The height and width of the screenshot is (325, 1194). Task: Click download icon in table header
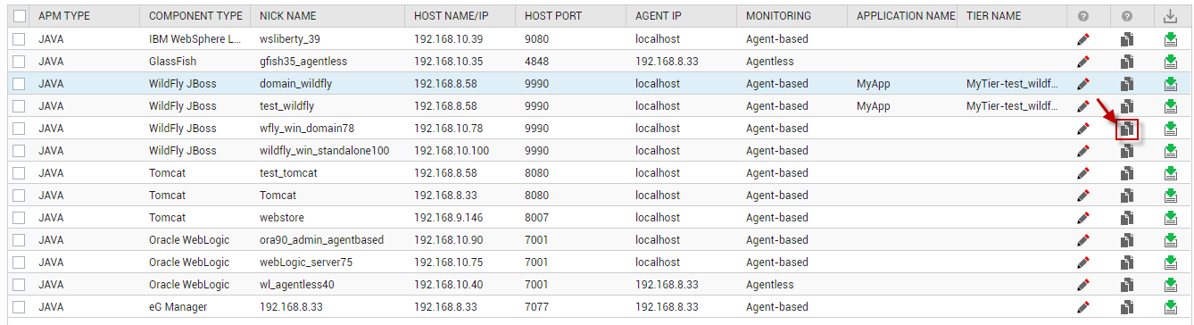[x=1171, y=16]
